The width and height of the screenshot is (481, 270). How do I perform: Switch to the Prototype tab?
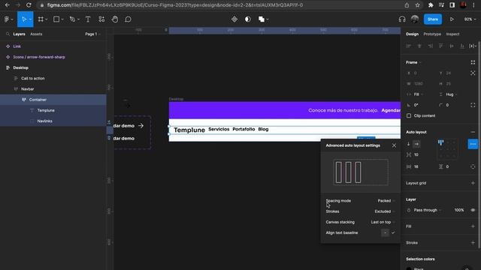click(x=432, y=34)
